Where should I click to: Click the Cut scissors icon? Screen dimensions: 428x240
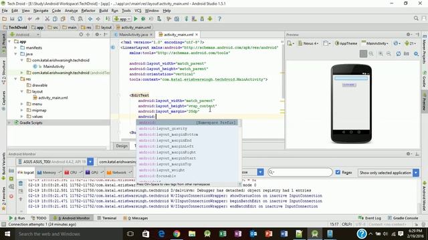tap(47, 19)
